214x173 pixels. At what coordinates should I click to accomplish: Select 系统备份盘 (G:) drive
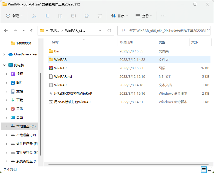tap(25, 161)
